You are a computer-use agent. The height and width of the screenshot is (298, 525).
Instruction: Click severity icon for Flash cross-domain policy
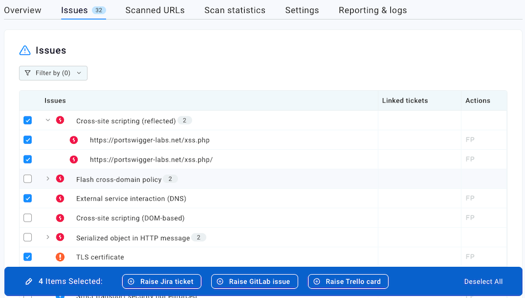pyautogui.click(x=60, y=179)
